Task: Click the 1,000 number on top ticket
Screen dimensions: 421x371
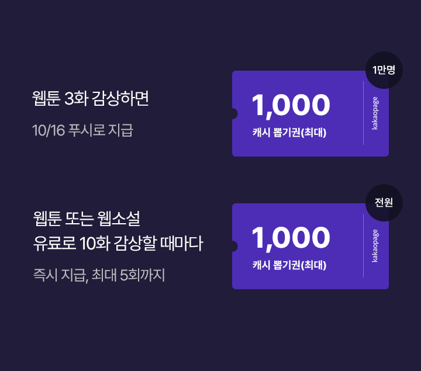Action: click(291, 105)
